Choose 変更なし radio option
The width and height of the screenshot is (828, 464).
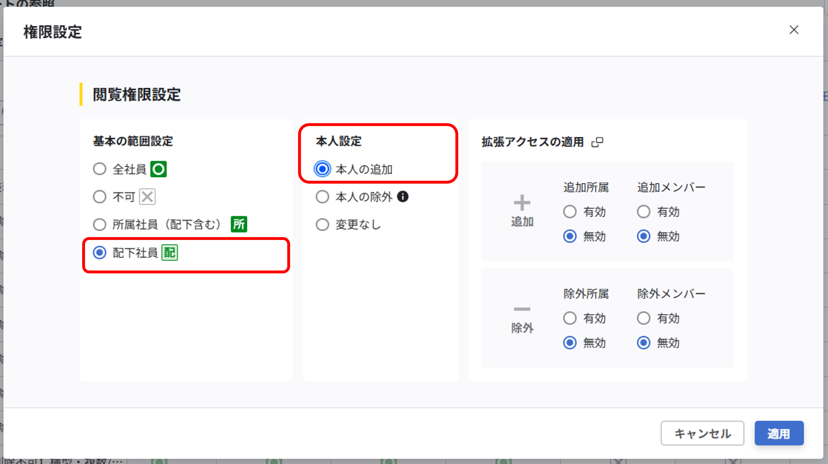(x=322, y=224)
